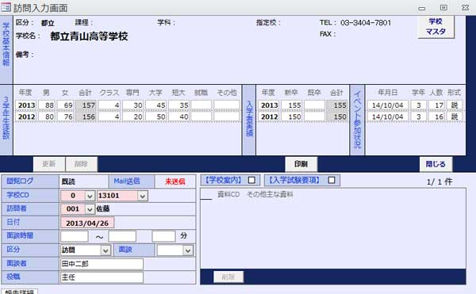The image size is (476, 294).
Task: Select the イベント参加状況 side tab
Action: 357,119
